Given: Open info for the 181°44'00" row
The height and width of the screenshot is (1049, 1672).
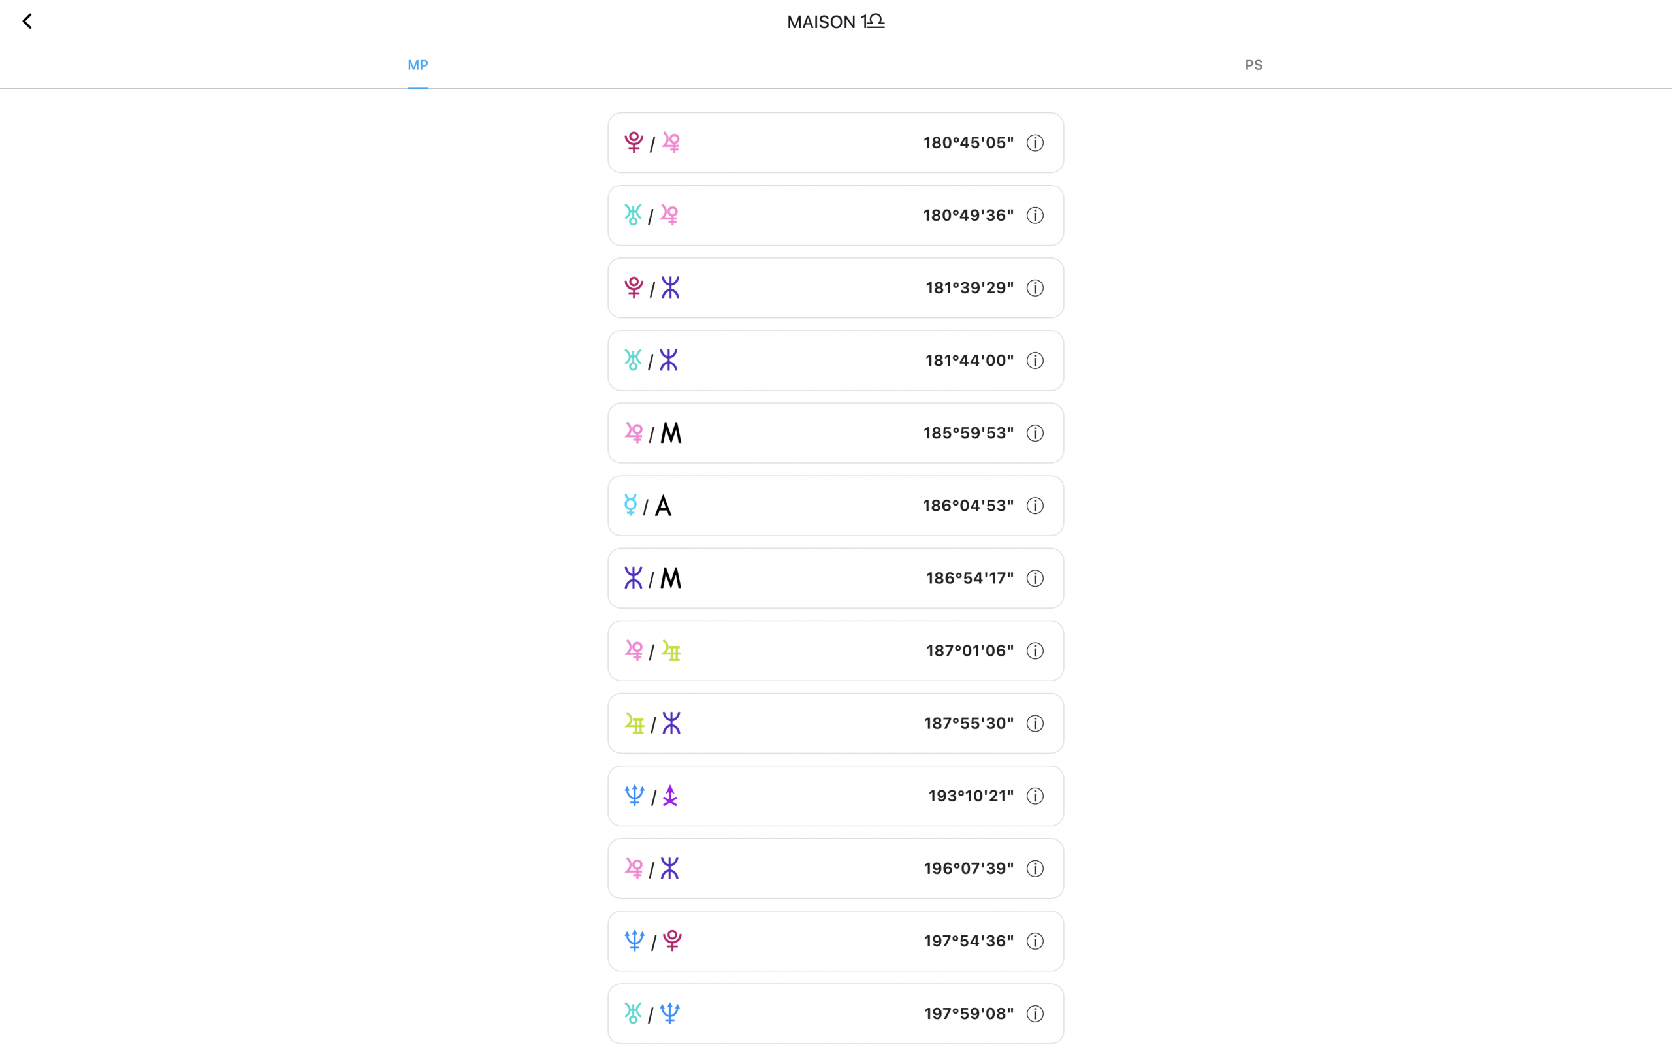Looking at the screenshot, I should (x=1035, y=361).
